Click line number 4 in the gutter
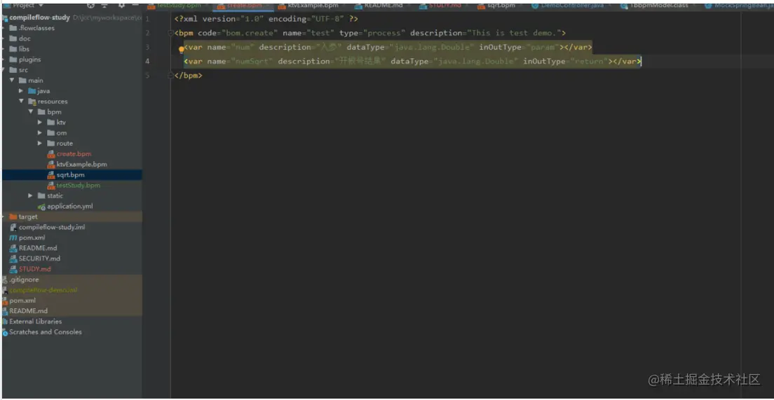774x400 pixels. pos(148,61)
